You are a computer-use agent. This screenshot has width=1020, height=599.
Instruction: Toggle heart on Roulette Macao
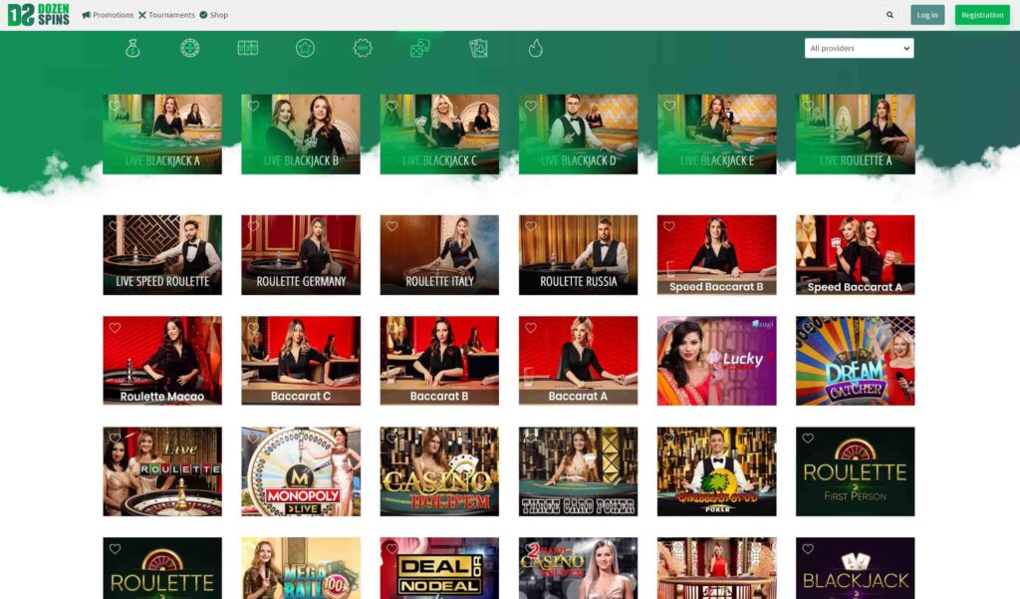116,328
